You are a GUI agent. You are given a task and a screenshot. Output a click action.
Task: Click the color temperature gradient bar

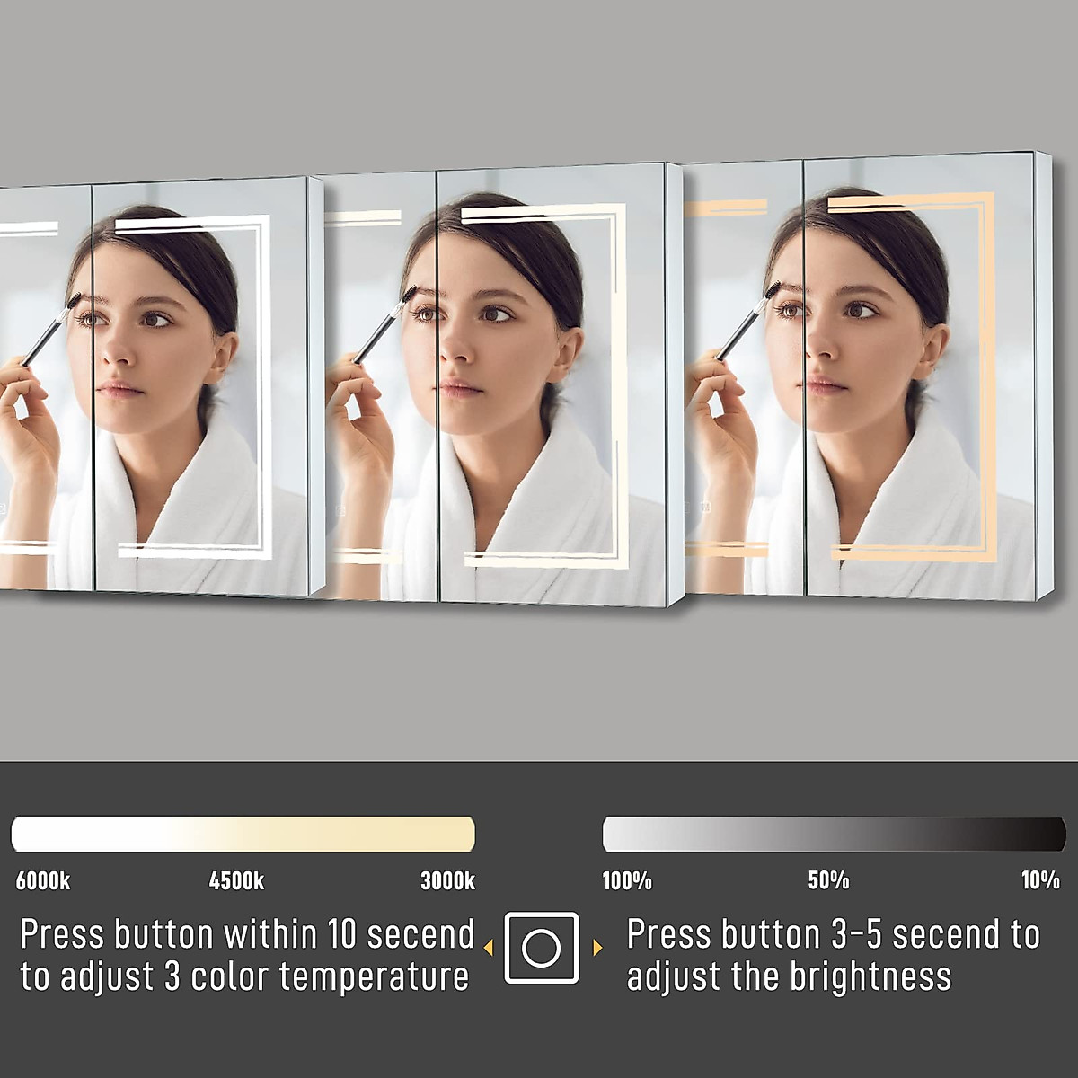(x=243, y=834)
